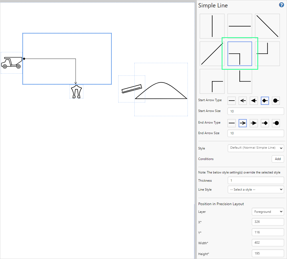This screenshot has height=259, width=287.
Task: Open the Style dropdown
Action: (x=256, y=148)
